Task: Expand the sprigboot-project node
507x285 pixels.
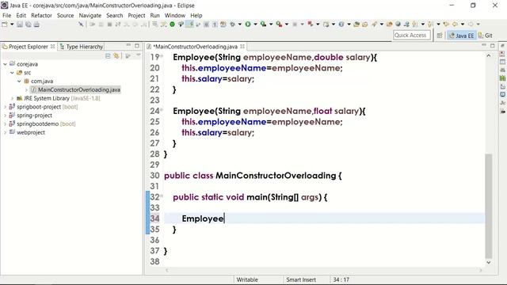Action: click(x=5, y=107)
